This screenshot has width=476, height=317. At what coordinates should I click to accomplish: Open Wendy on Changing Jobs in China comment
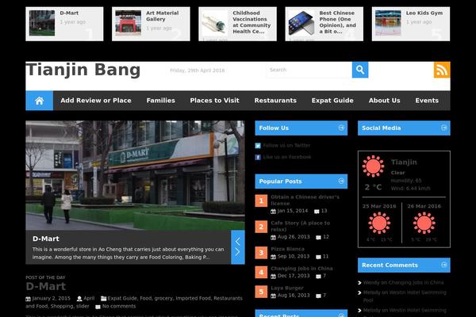(403, 283)
